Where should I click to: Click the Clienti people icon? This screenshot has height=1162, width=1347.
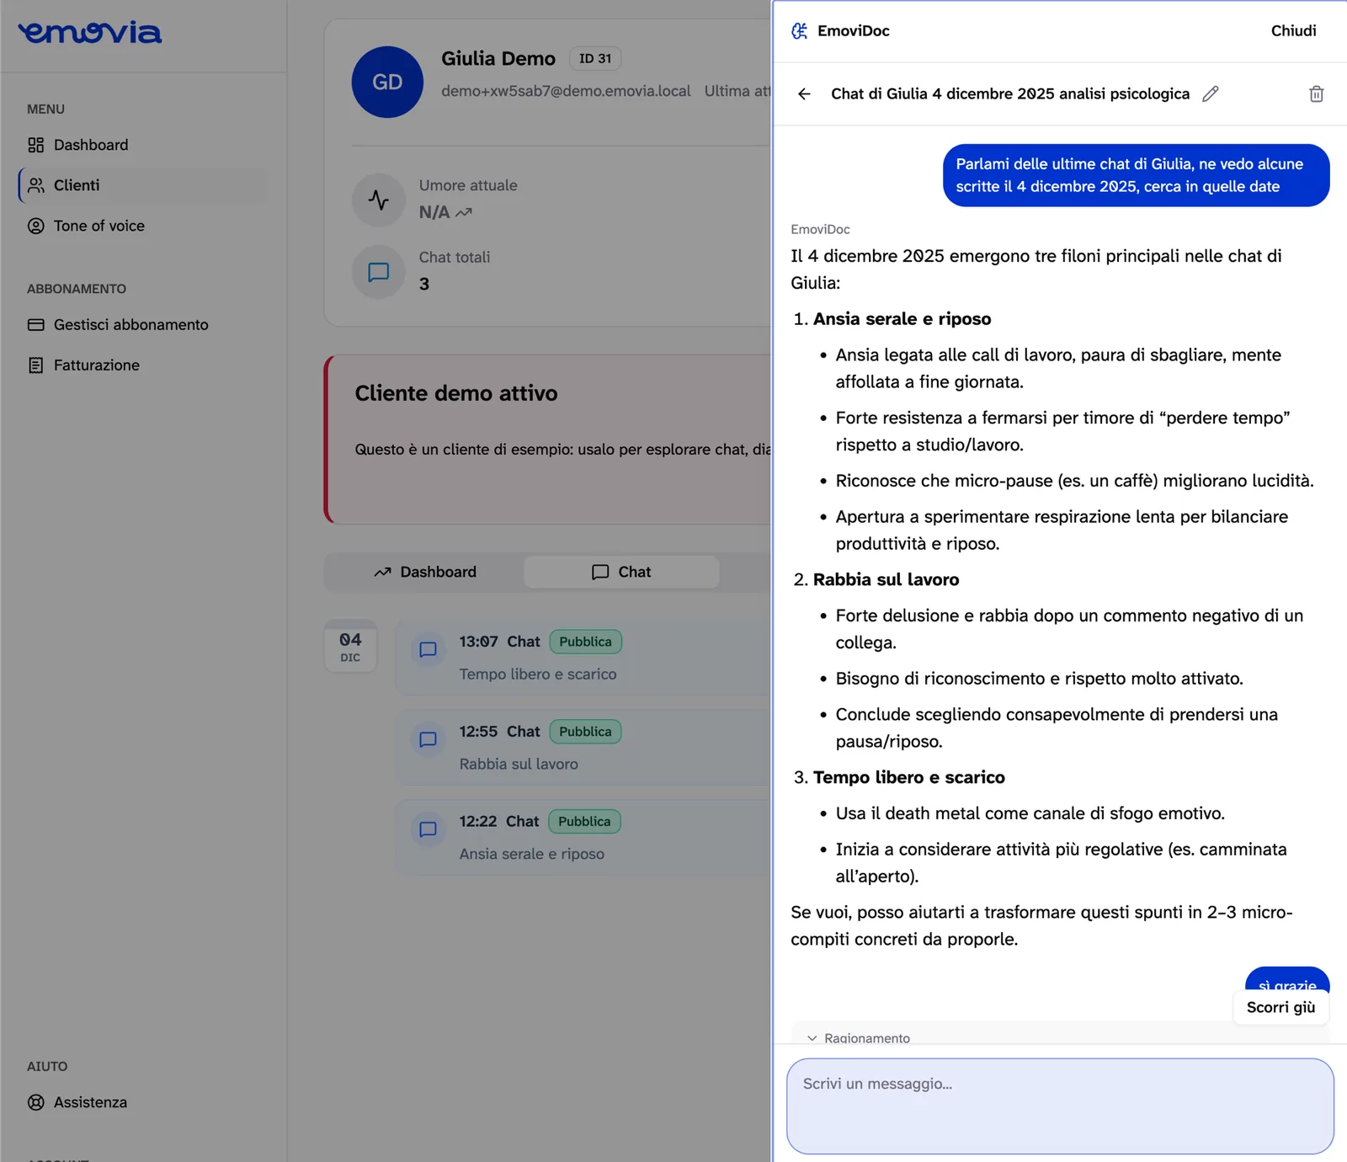click(x=35, y=185)
